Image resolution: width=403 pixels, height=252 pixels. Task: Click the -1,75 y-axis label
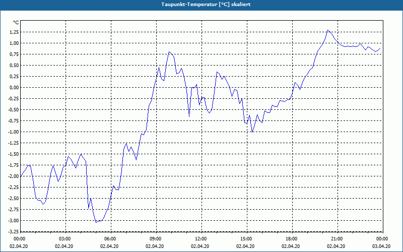tap(14, 165)
